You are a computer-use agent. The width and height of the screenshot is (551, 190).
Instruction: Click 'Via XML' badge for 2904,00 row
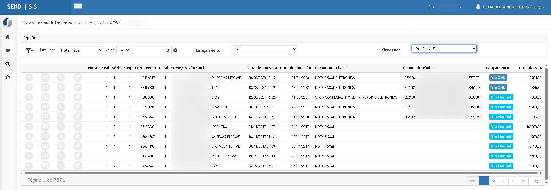(x=498, y=78)
